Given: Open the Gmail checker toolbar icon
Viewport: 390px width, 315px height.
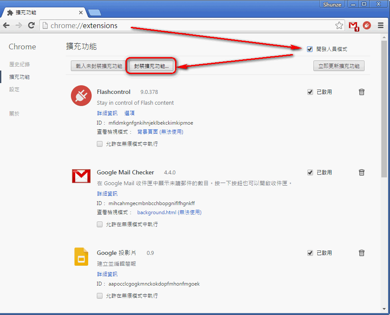Looking at the screenshot, I should click(354, 26).
